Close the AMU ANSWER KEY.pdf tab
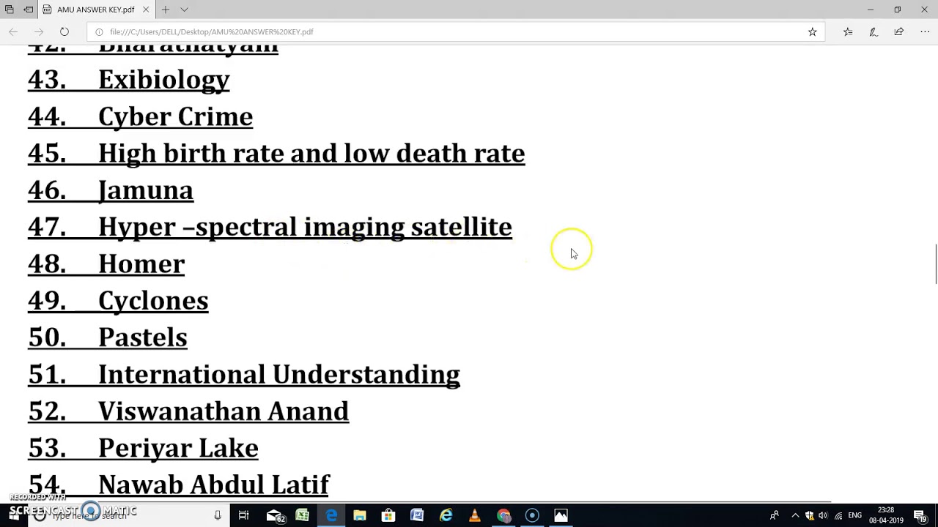 coord(146,10)
